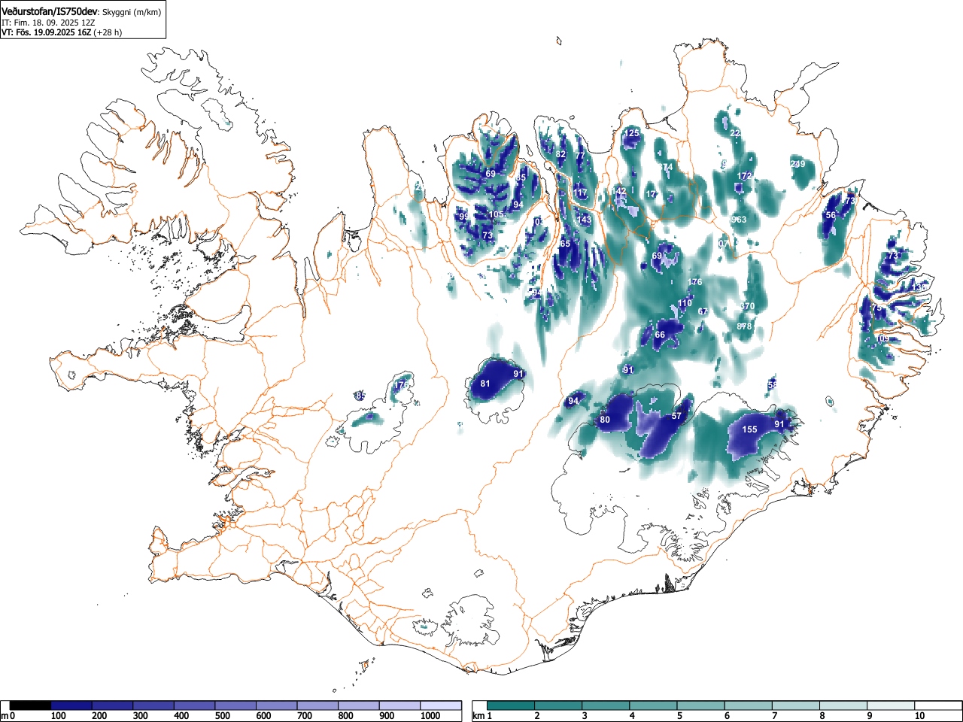This screenshot has width=963, height=722.
Task: Pick the 9–10 km legend swatch
Action: click(892, 705)
